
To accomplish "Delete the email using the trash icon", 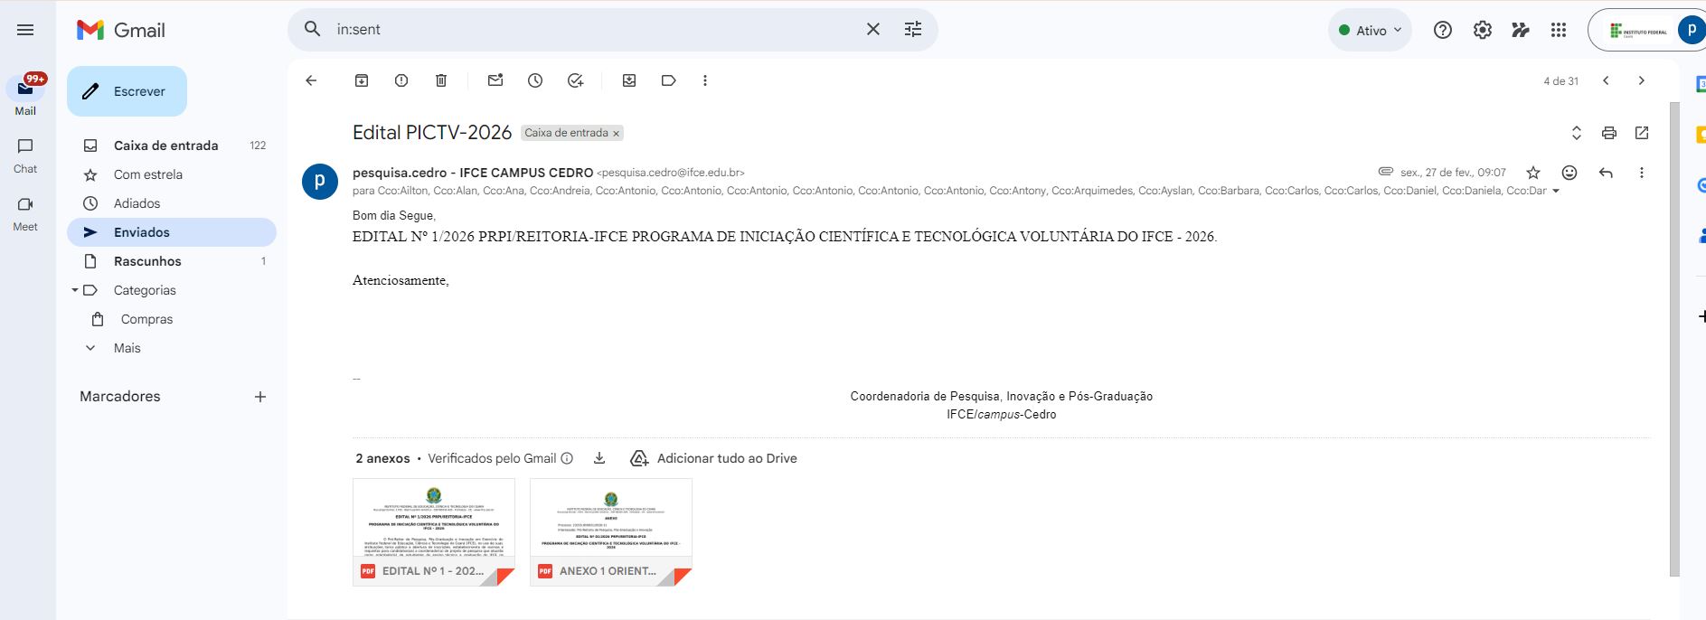I will (441, 80).
